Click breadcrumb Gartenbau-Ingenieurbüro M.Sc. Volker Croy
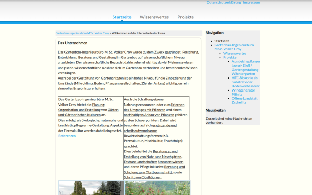The image size is (312, 195). click(x=82, y=33)
